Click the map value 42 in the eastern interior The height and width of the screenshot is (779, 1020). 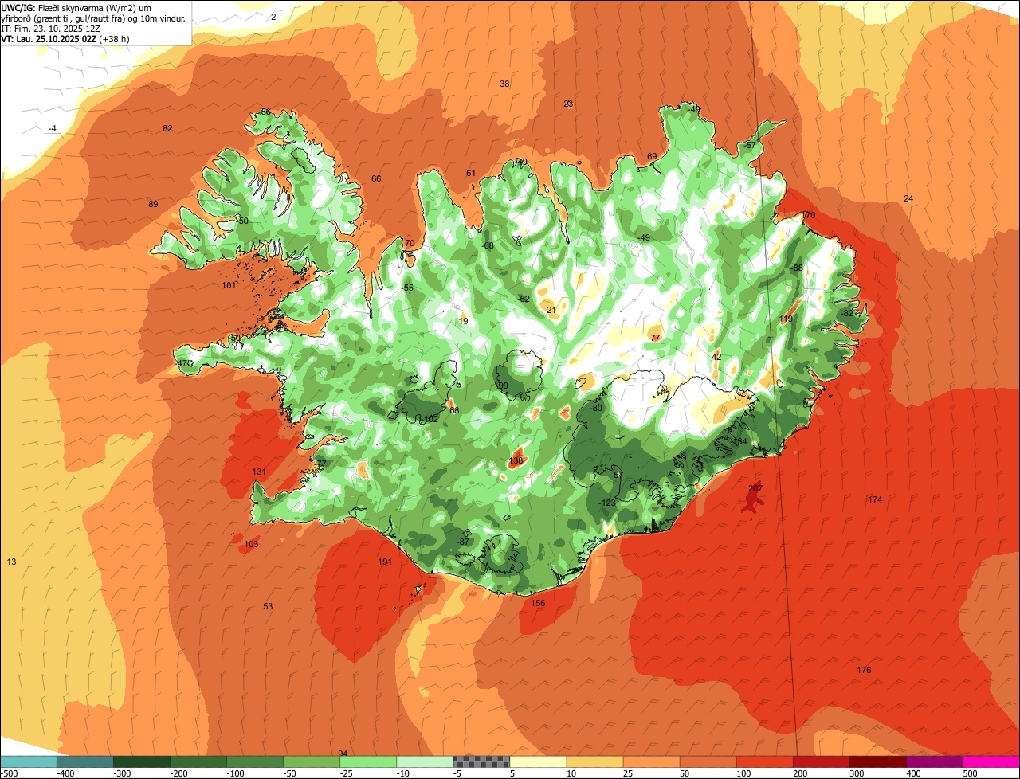716,357
